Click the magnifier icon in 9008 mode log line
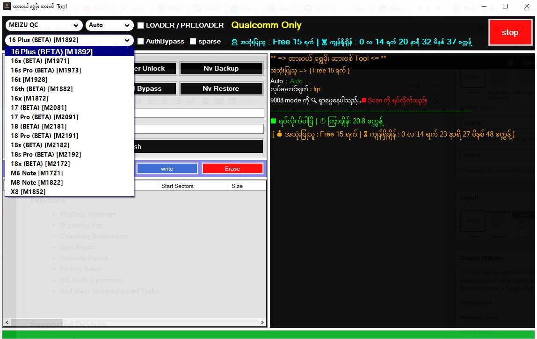This screenshot has height=339, width=537. [314, 100]
